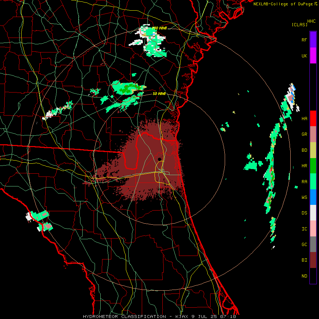Click the HR legend label

click(x=304, y=166)
